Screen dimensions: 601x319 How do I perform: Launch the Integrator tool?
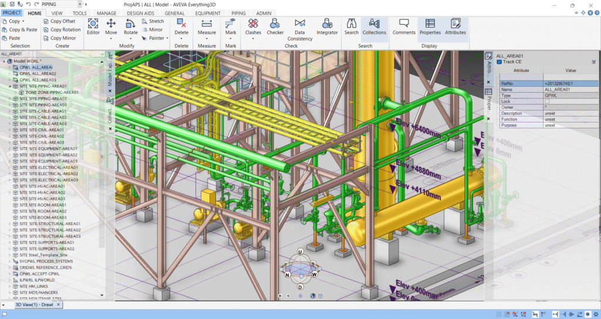click(327, 26)
